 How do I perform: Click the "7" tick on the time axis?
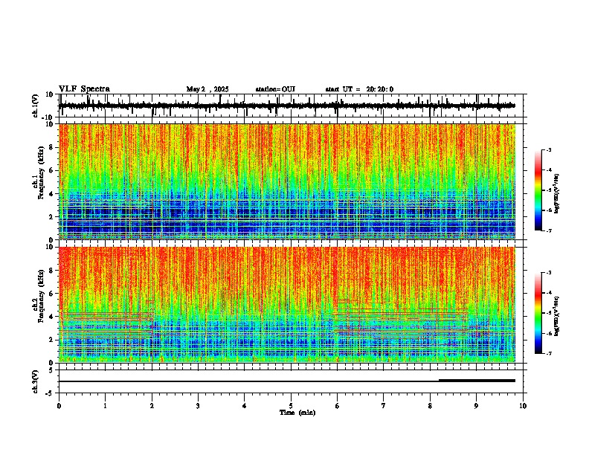(384, 406)
